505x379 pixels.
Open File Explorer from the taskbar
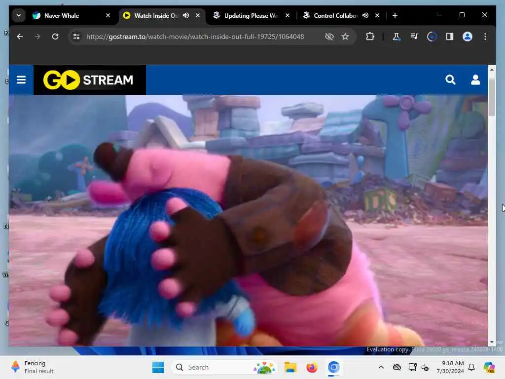coord(290,367)
